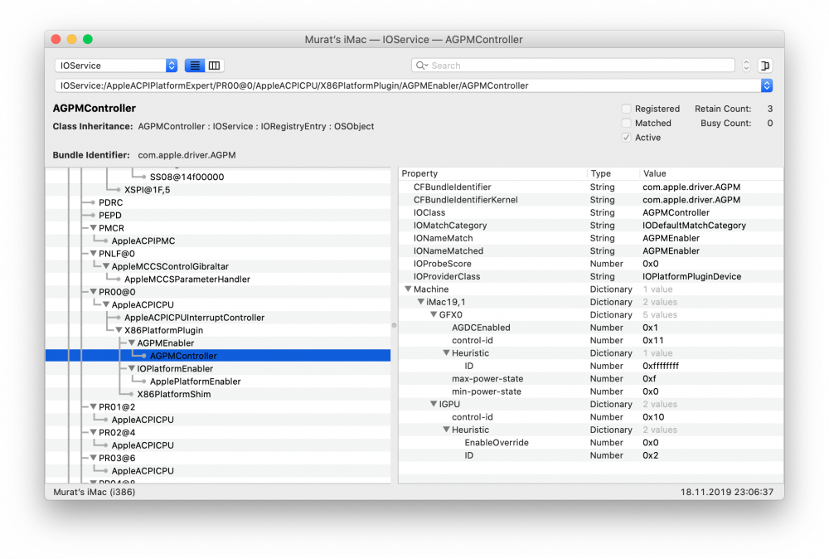The height and width of the screenshot is (559, 829).
Task: Sort by the Type column header
Action: 613,173
